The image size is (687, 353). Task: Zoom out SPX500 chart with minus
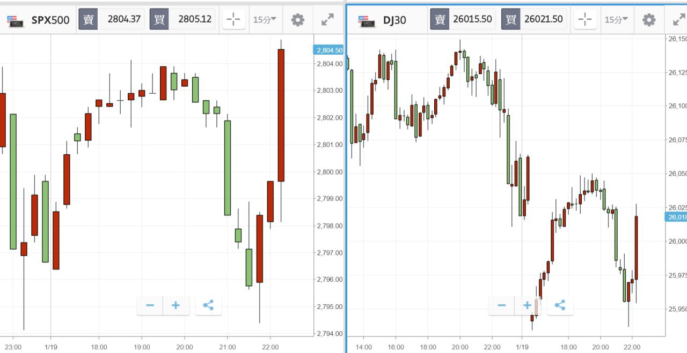tap(150, 305)
